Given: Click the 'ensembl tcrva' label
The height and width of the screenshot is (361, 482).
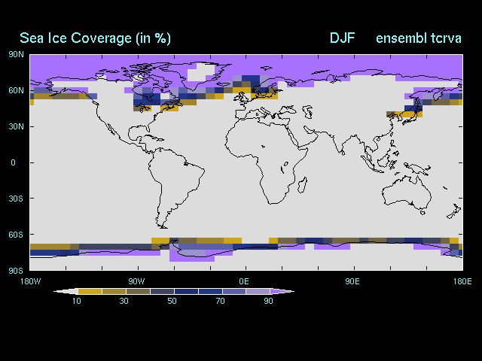Looking at the screenshot, I should 418,38.
